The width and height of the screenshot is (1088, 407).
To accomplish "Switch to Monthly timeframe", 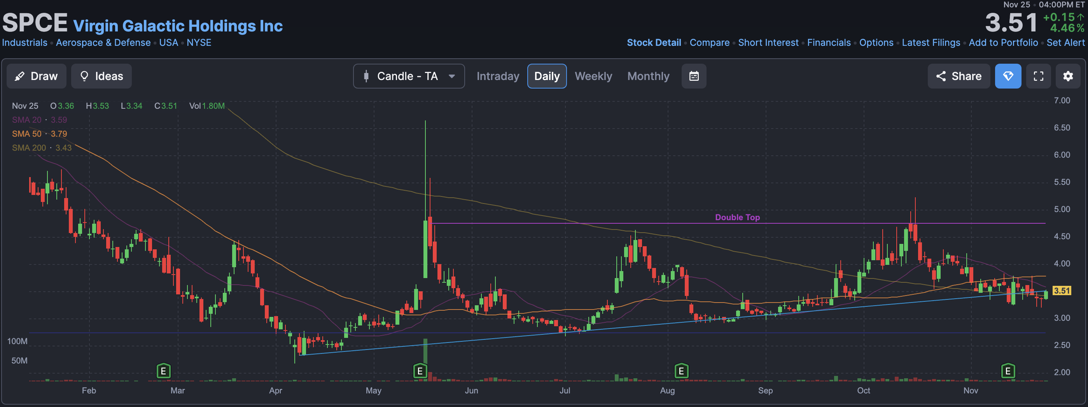I will pyautogui.click(x=648, y=76).
